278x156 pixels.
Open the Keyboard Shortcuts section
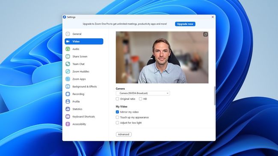(x=84, y=117)
